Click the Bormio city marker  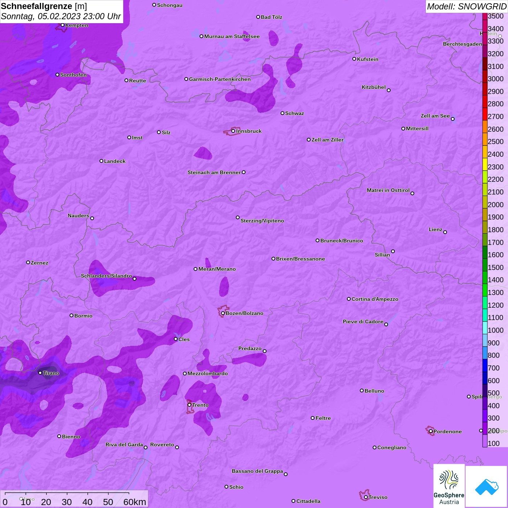click(x=71, y=315)
